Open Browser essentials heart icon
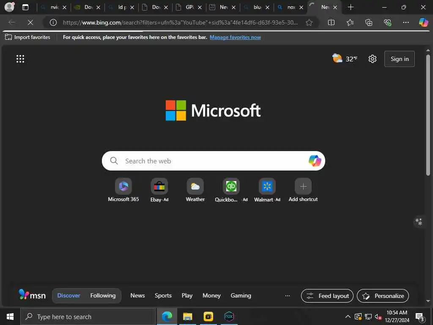Screen dimensions: 433x325 387,22
